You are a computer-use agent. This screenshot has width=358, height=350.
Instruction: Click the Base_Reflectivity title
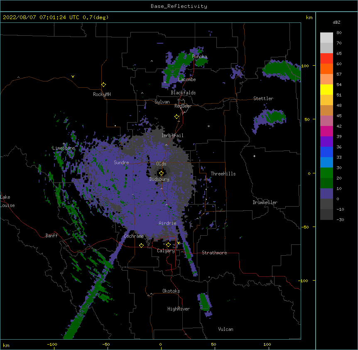[179, 6]
